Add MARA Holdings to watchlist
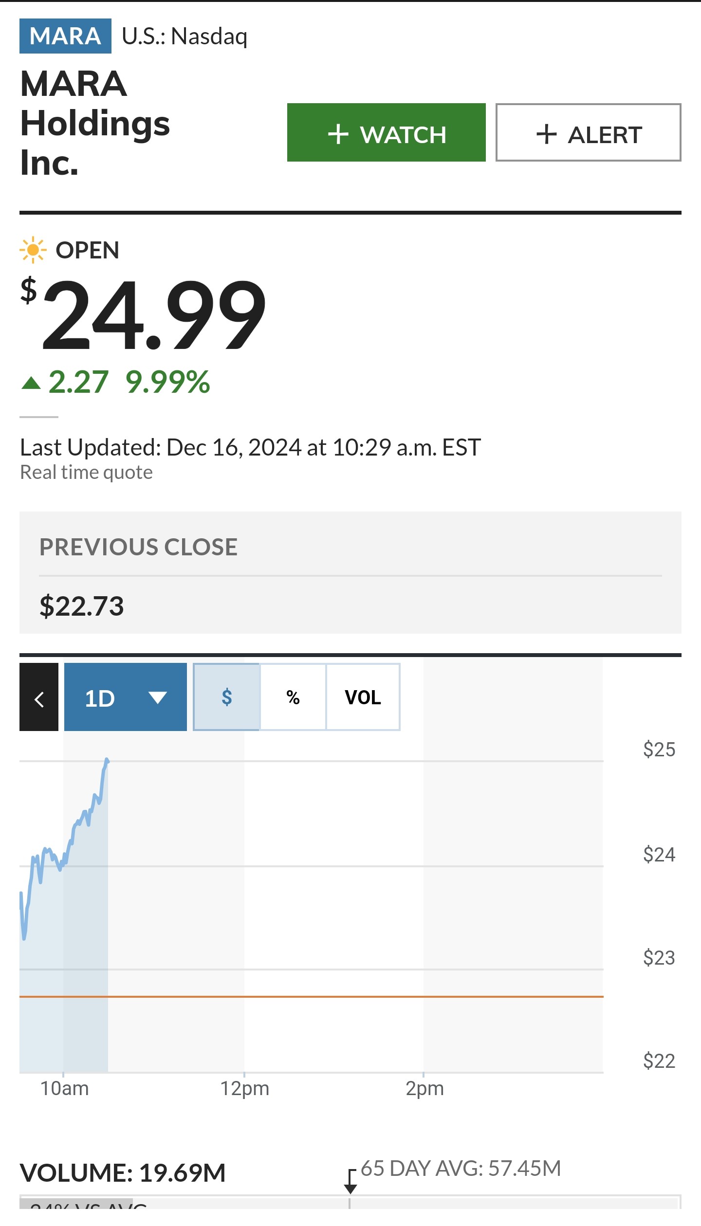Viewport: 701px width, 1226px height. pyautogui.click(x=387, y=132)
